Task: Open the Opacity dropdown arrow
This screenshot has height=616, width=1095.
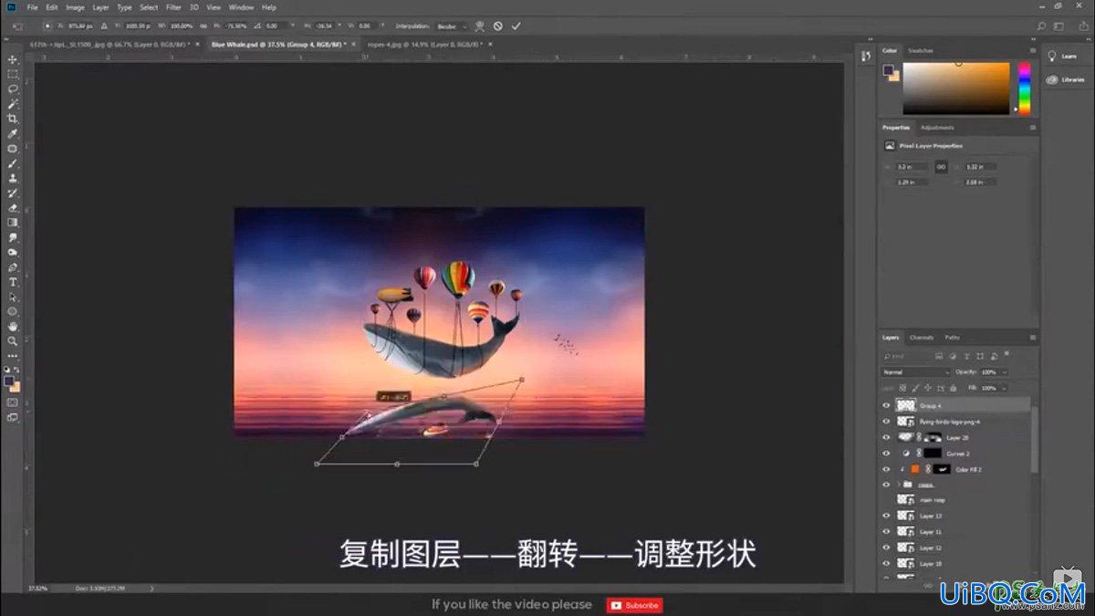Action: (x=1005, y=372)
